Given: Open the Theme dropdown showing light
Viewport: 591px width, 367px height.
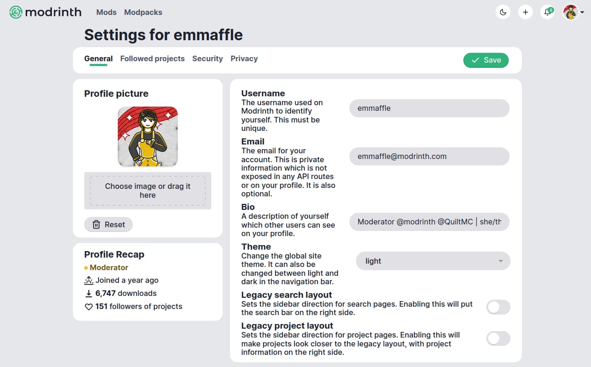Looking at the screenshot, I should point(432,260).
